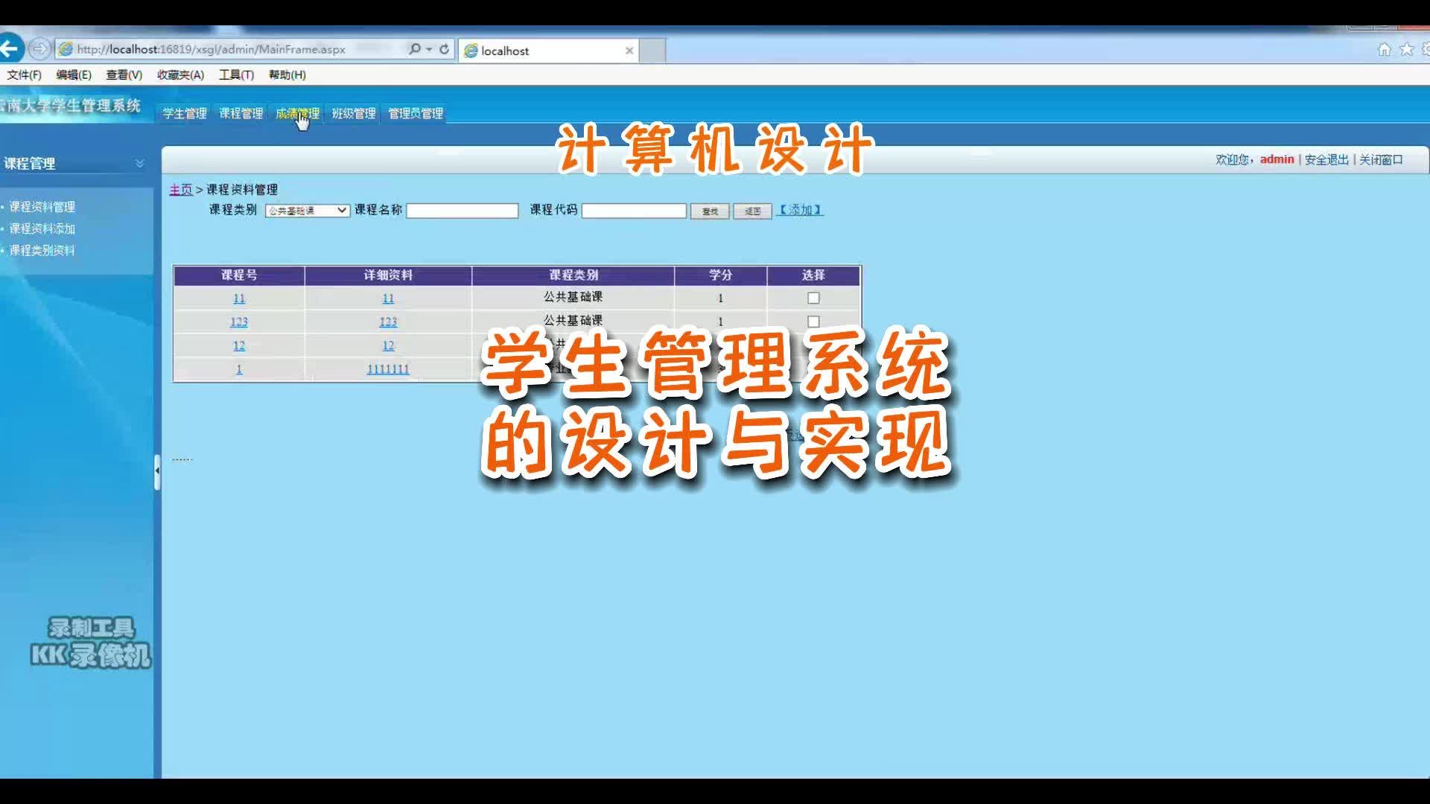
Task: Click the browser forward arrow button
Action: pyautogui.click(x=39, y=49)
